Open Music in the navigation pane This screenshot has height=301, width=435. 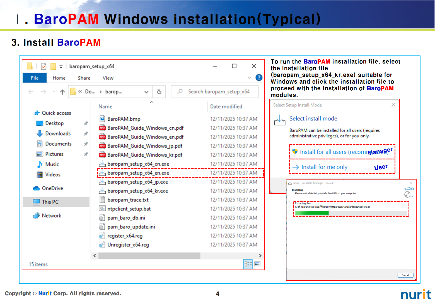pyautogui.click(x=48, y=164)
